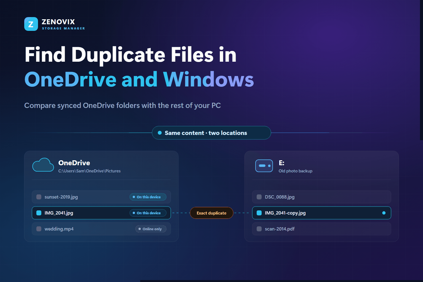Uncheck the IMG_2041-copy.jpg checkbox
Screen dimensions: 423x282
pyautogui.click(x=259, y=213)
